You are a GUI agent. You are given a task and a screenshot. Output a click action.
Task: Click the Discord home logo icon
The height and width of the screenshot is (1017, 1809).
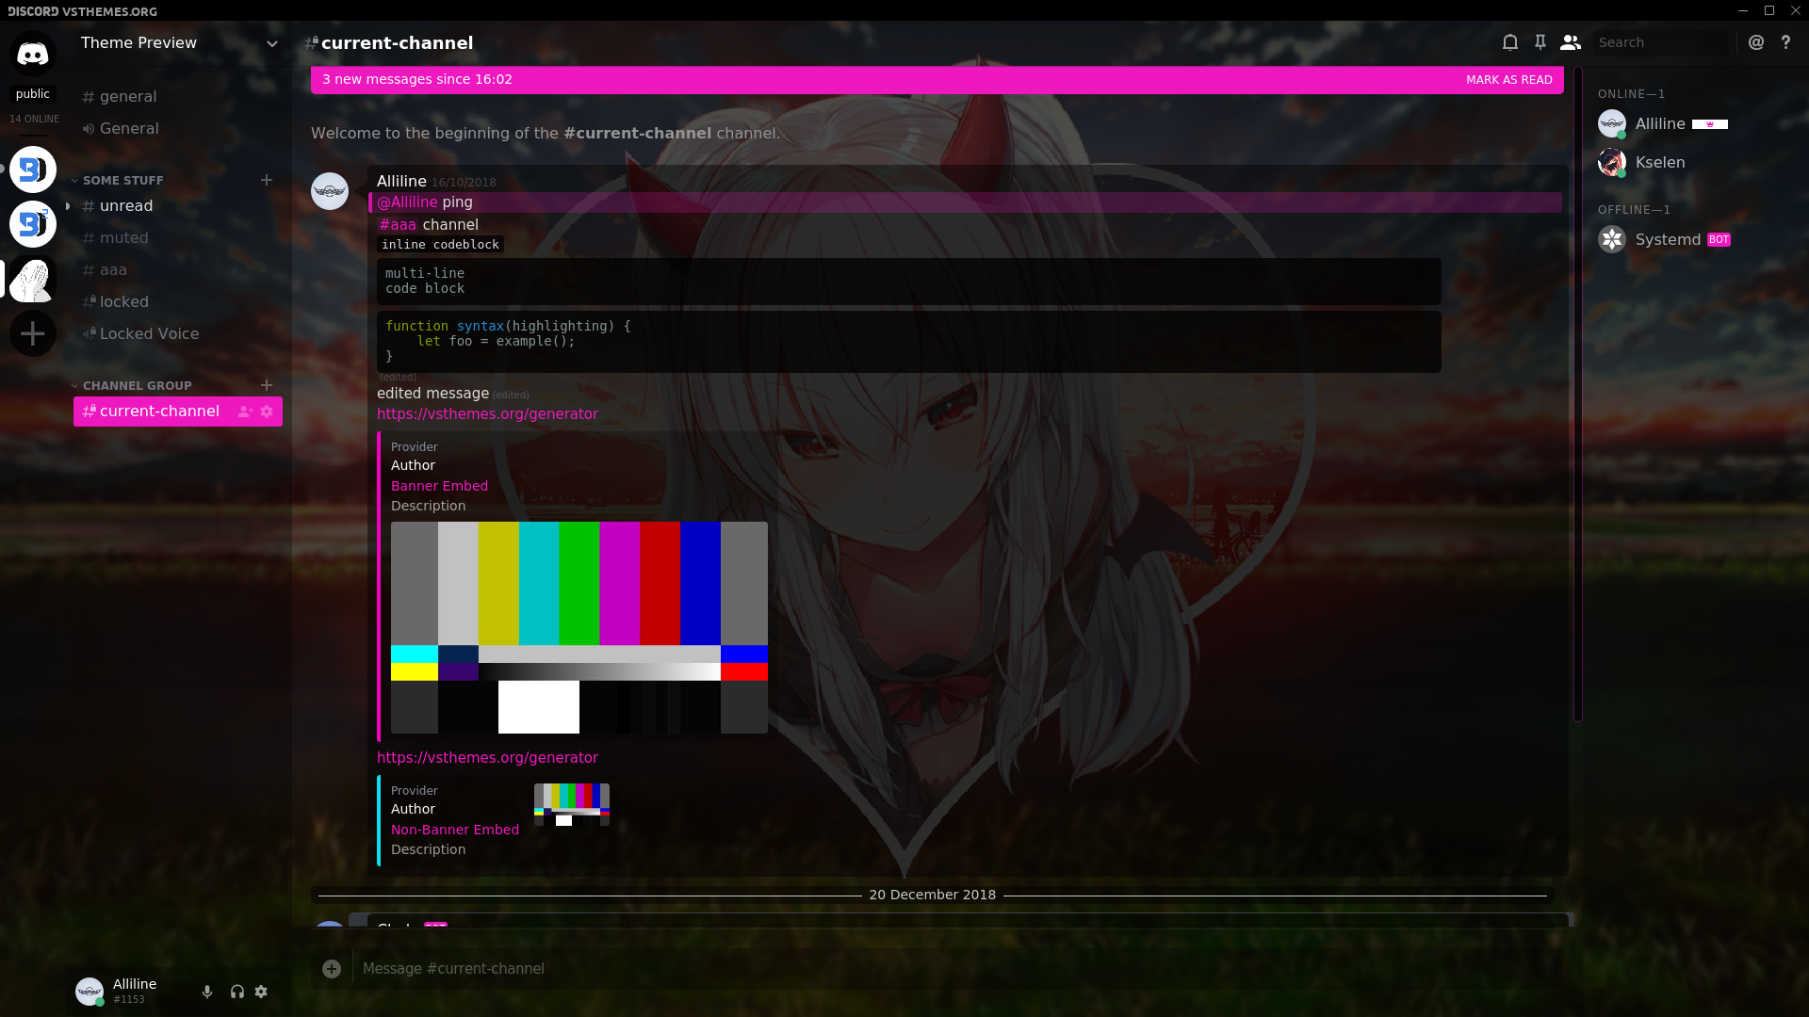(x=33, y=55)
